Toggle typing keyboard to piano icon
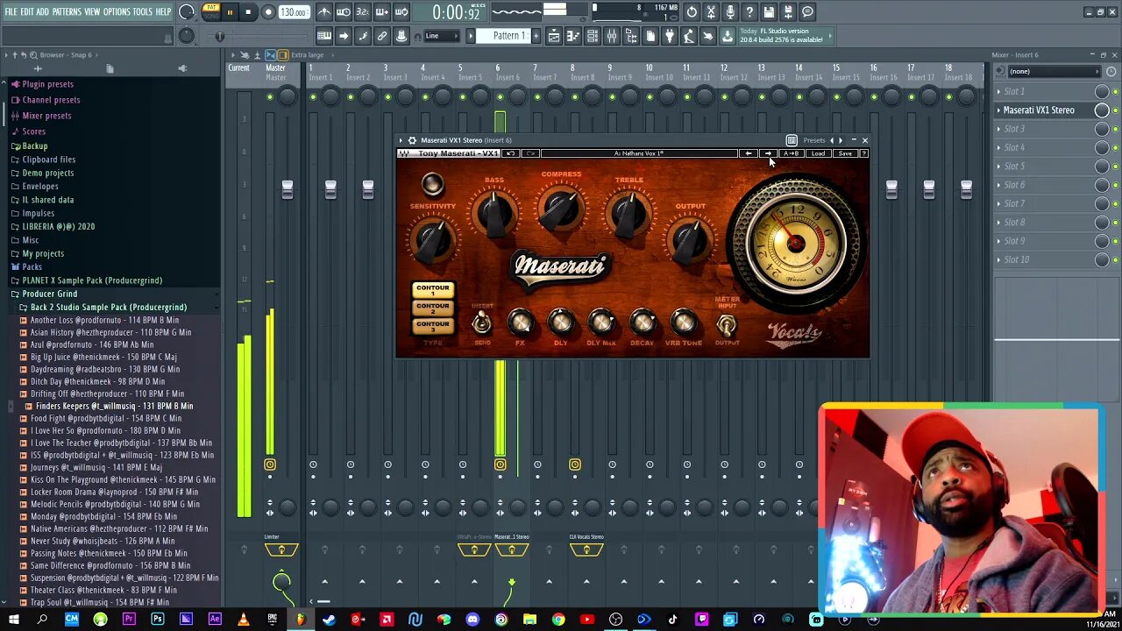Screen dimensions: 1122x631 [x=324, y=36]
